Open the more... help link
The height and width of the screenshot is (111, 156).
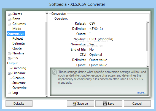pos(142,93)
